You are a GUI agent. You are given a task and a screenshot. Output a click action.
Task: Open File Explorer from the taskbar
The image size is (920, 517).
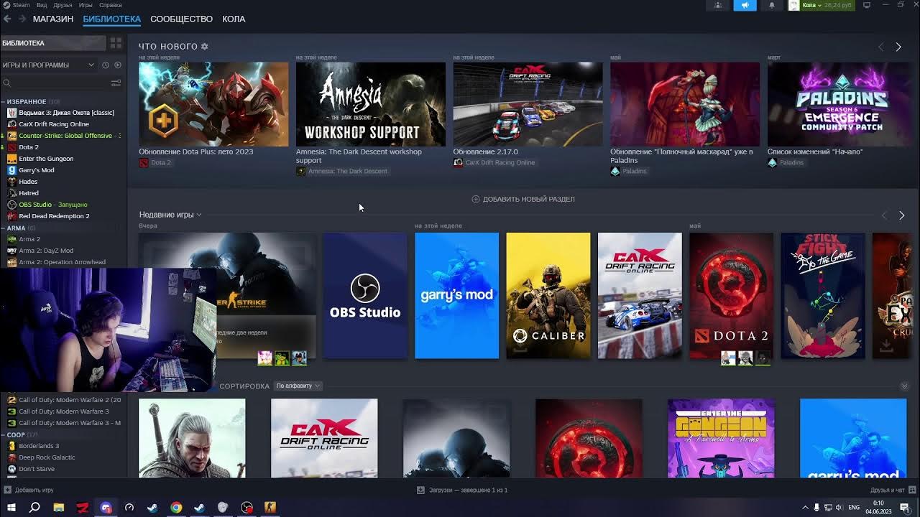click(59, 508)
